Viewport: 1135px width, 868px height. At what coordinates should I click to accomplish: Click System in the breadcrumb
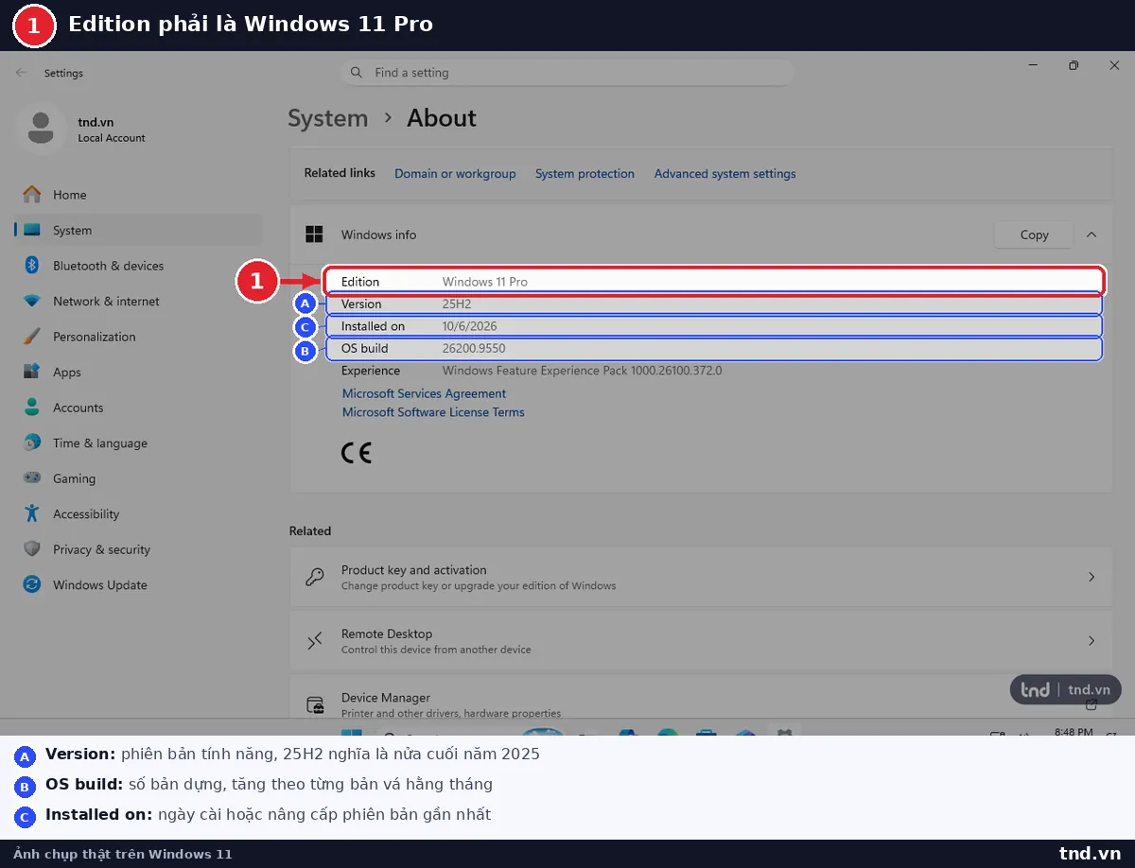327,118
